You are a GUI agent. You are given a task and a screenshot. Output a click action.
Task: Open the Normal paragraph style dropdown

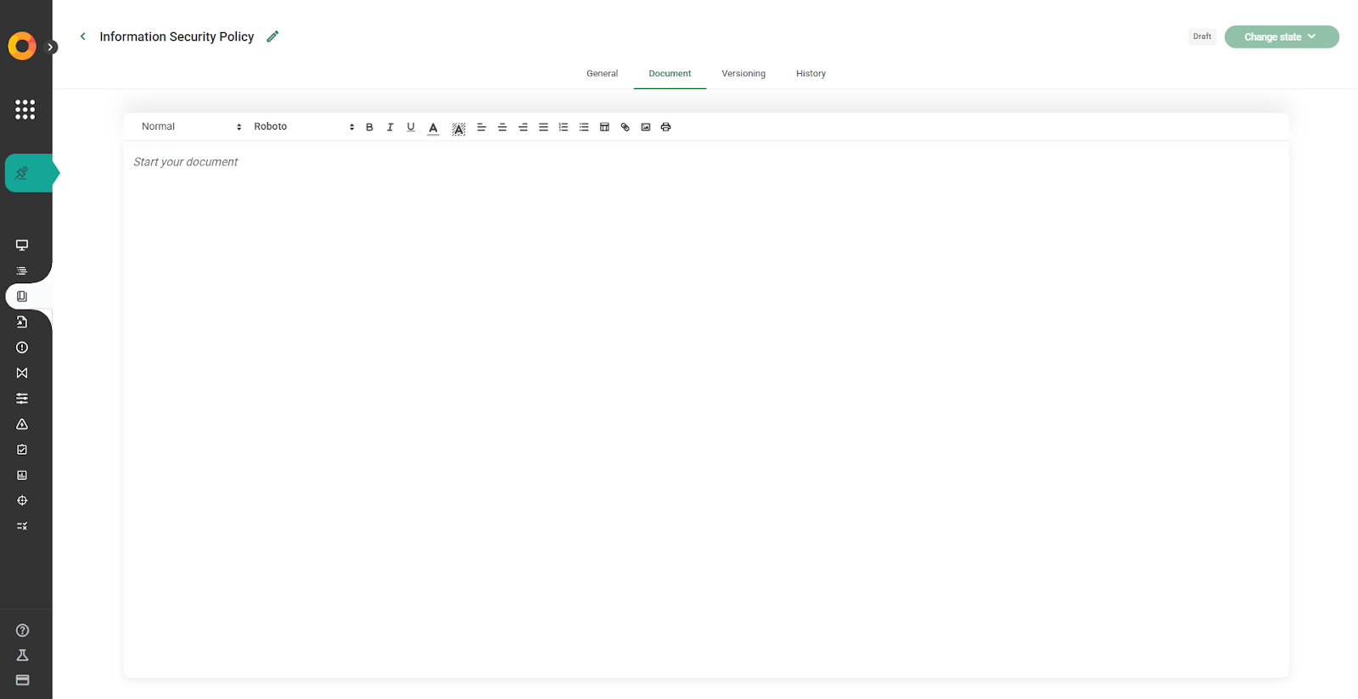191,126
